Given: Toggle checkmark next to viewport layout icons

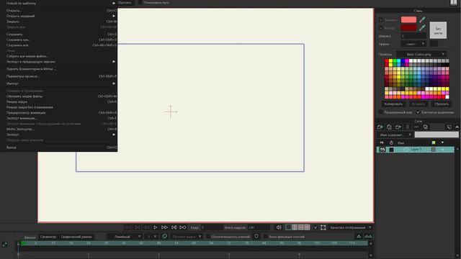Looking at the screenshot, I should click(x=315, y=227).
